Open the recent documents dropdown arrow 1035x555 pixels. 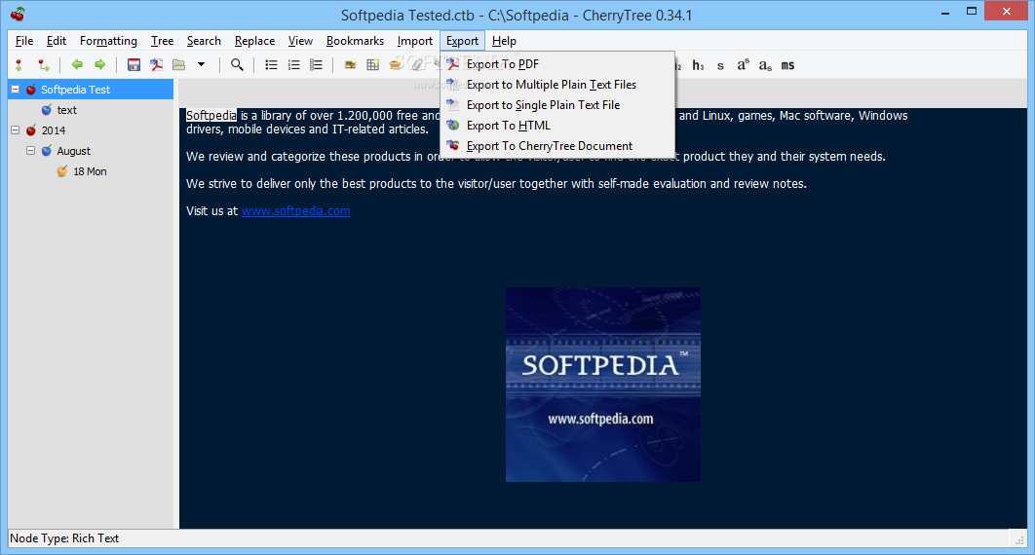[202, 64]
